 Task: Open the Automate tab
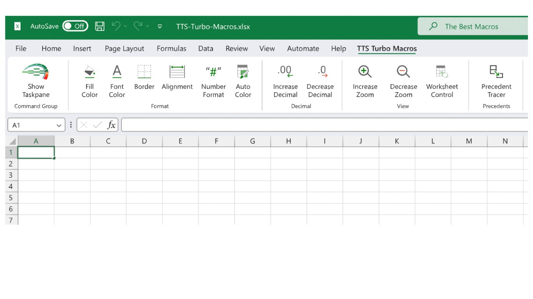click(303, 49)
